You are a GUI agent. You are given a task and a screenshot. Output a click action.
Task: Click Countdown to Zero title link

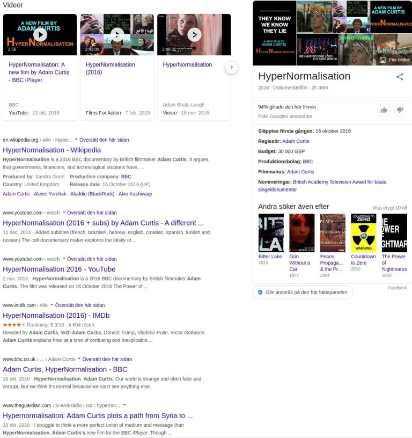(363, 259)
